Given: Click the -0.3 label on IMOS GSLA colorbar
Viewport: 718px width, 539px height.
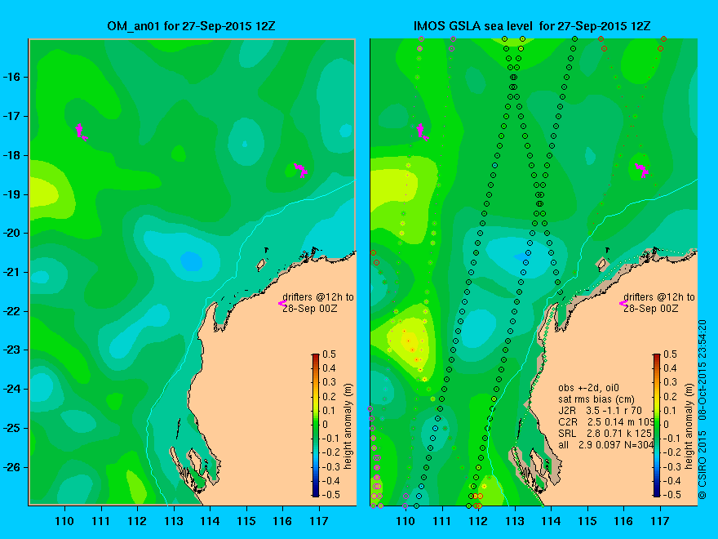Looking at the screenshot, I should pos(671,466).
